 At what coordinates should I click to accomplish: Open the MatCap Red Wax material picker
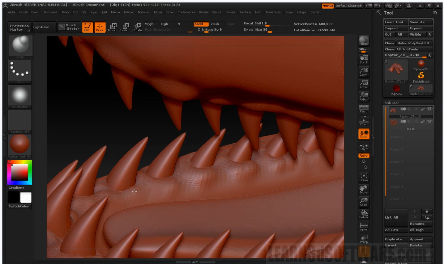pos(20,145)
